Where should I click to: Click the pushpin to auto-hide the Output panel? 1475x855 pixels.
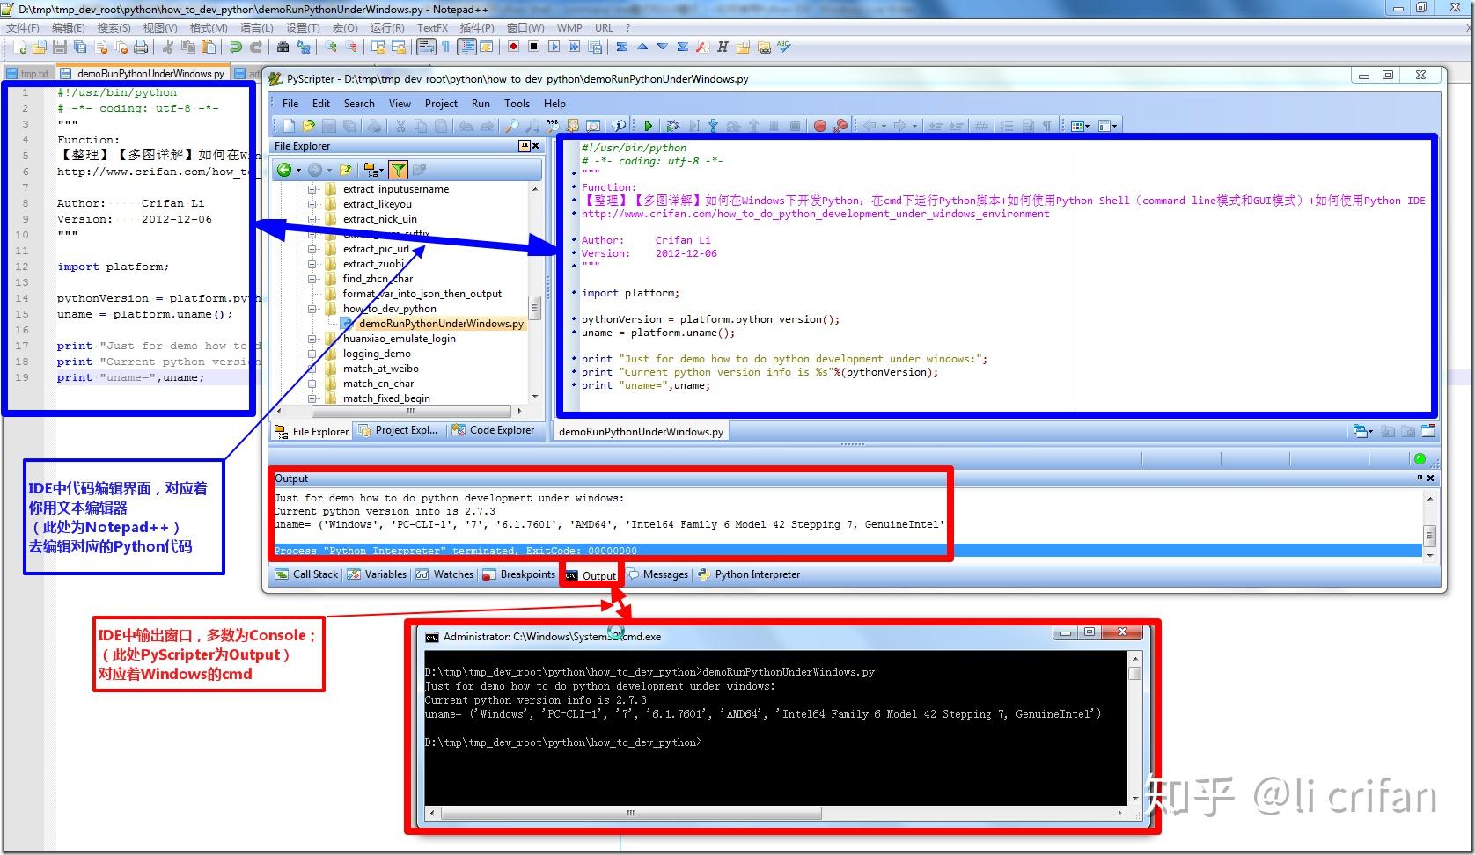[1420, 478]
